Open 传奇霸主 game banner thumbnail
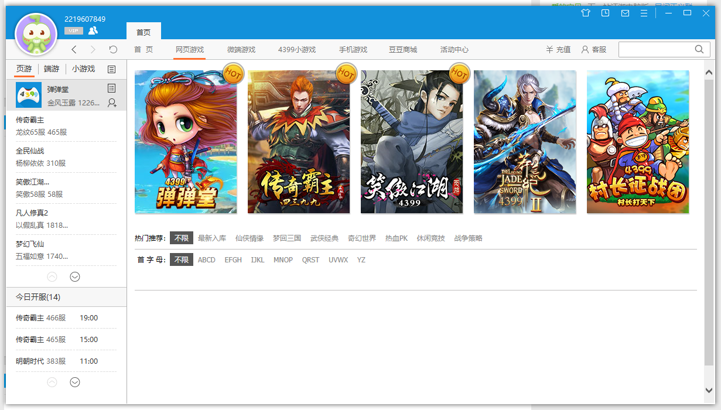This screenshot has width=721, height=410. [x=299, y=142]
